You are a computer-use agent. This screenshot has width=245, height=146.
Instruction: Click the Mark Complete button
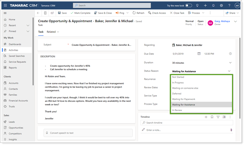pos(80,13)
